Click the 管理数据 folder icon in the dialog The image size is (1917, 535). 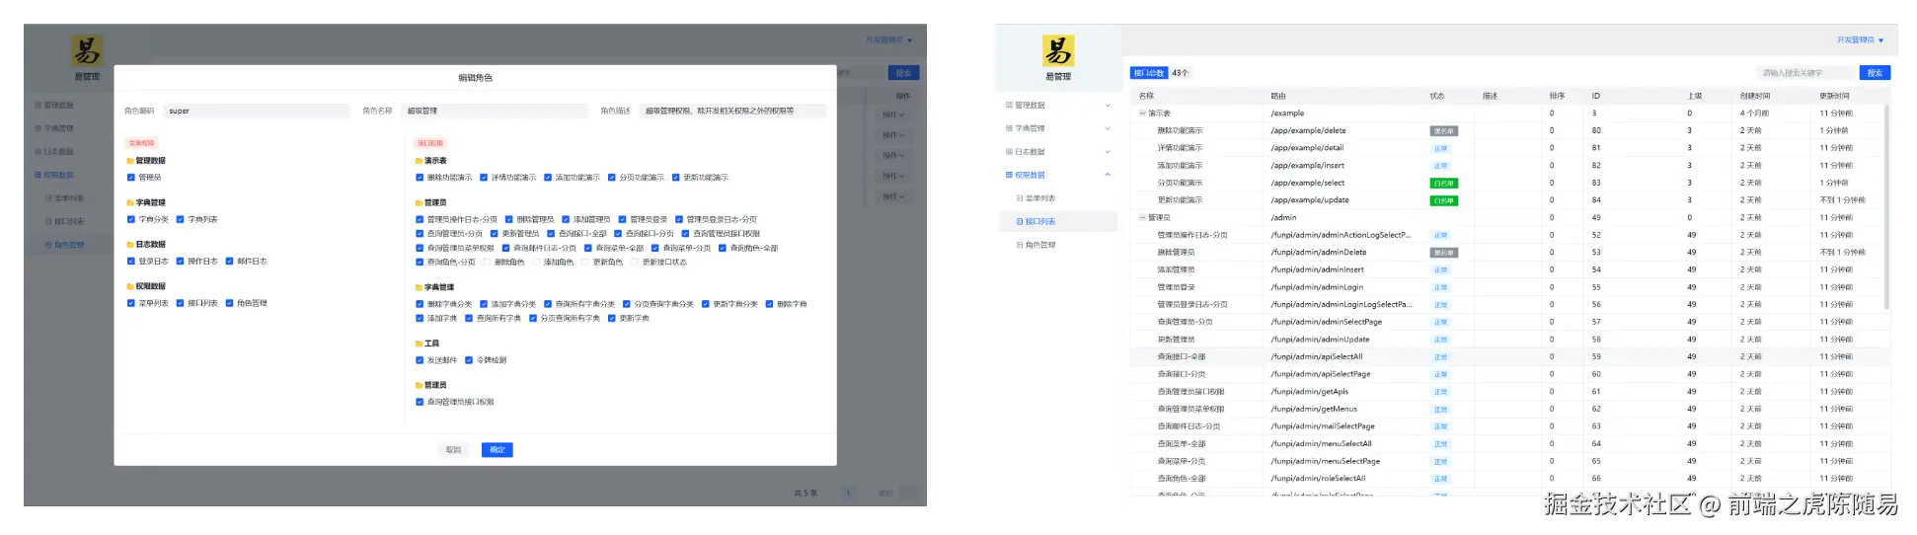point(130,161)
